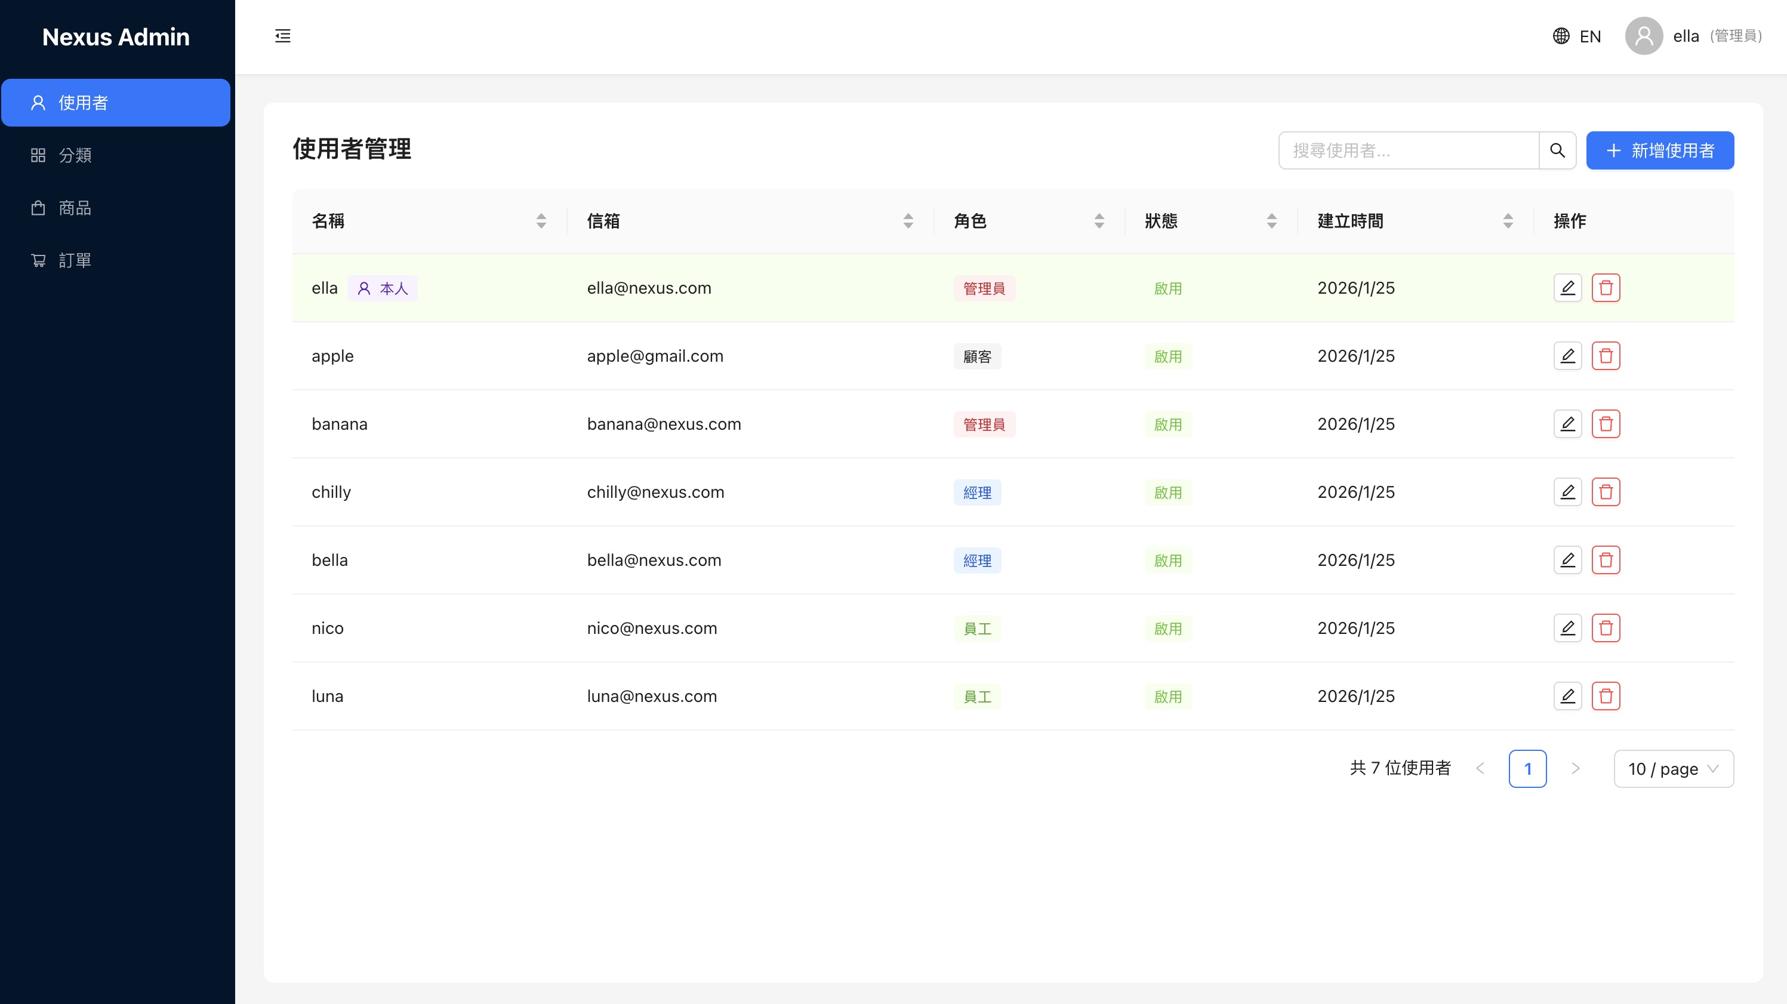Delete user apple

1605,356
